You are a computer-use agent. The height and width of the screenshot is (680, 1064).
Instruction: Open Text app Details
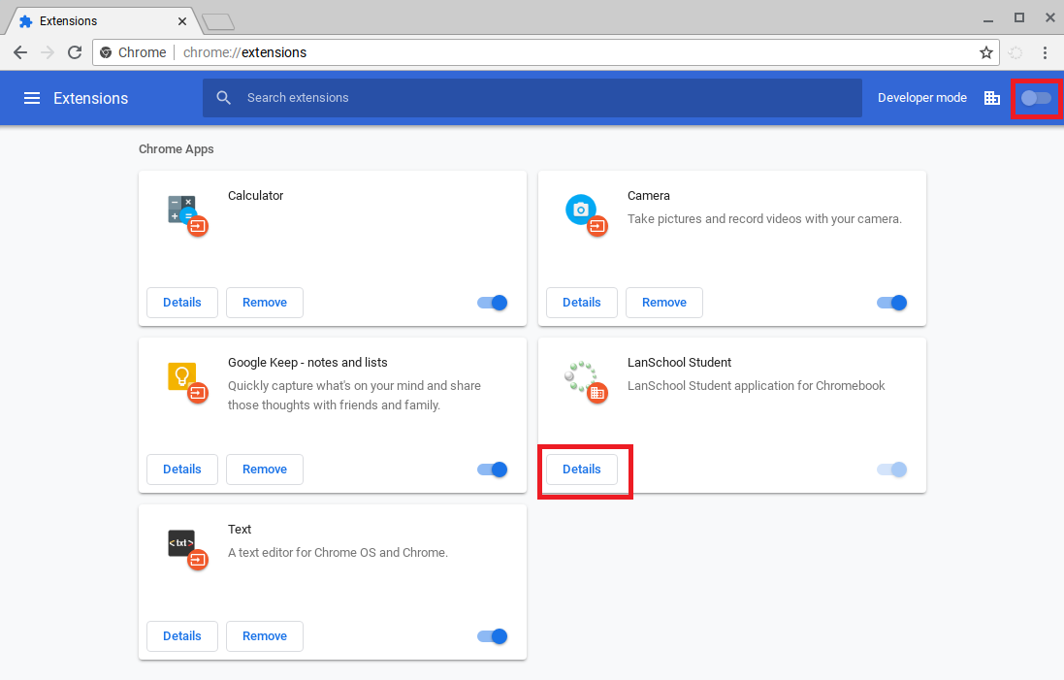click(x=181, y=636)
